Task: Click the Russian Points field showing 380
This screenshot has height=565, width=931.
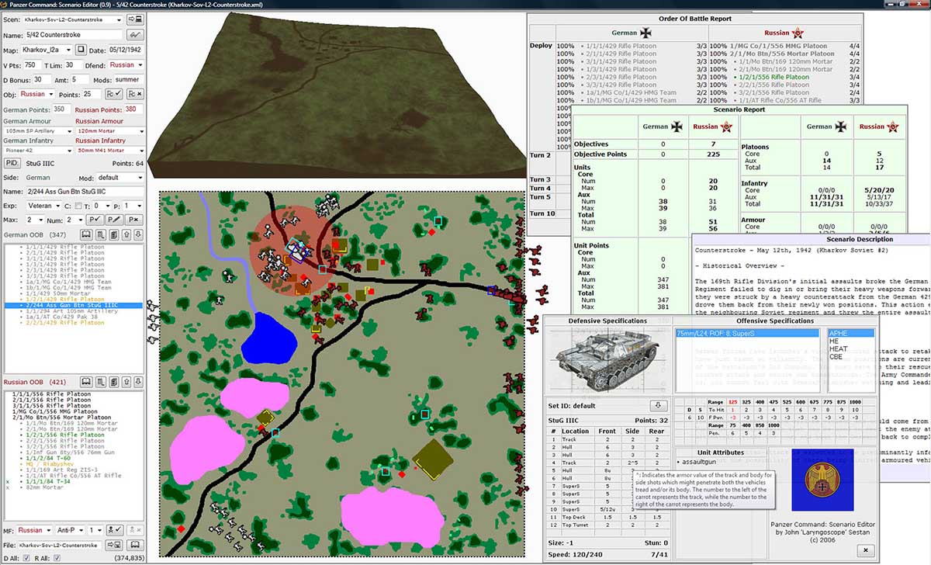Action: coord(135,109)
